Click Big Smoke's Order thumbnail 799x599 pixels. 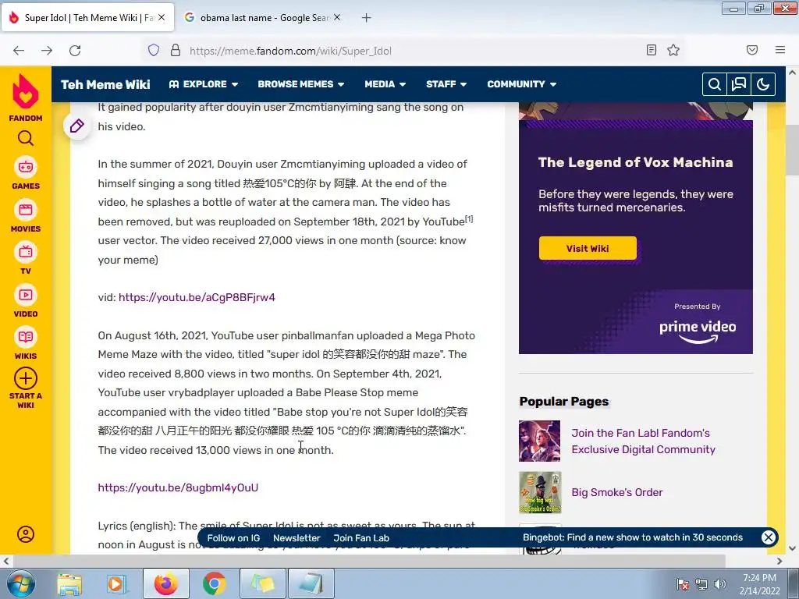(540, 493)
